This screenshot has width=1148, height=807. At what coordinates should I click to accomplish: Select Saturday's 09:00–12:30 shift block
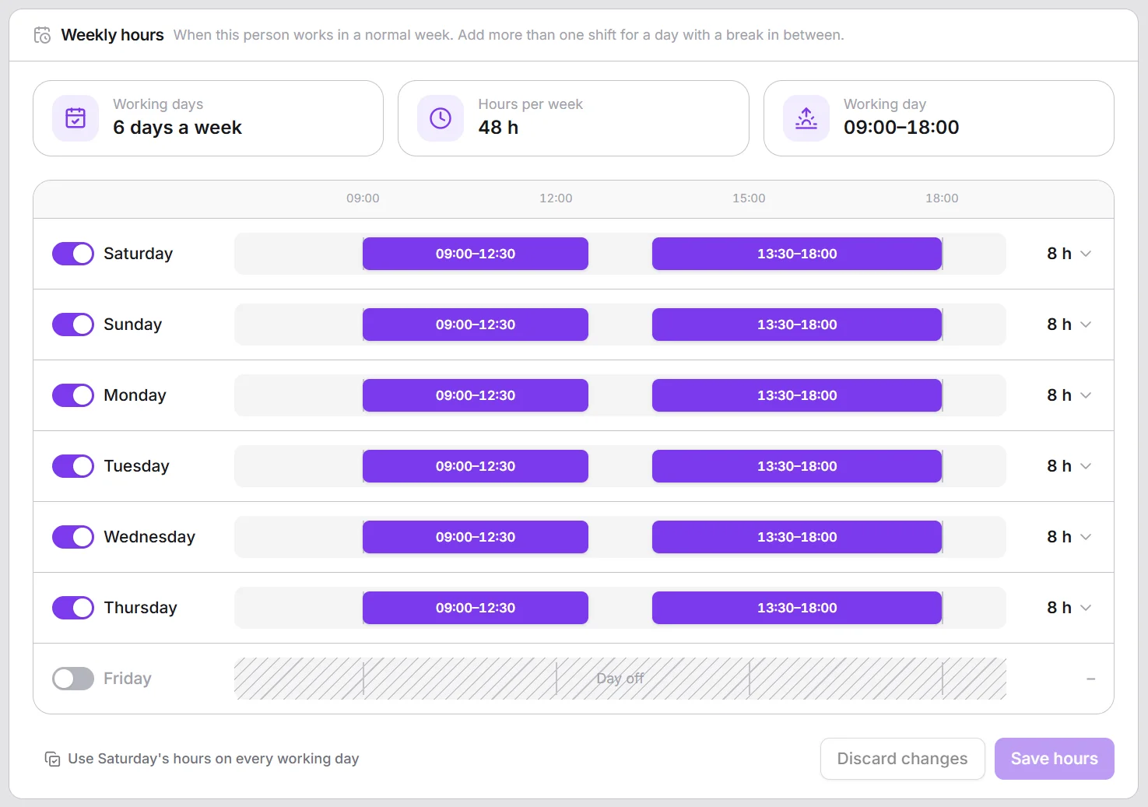pos(476,254)
